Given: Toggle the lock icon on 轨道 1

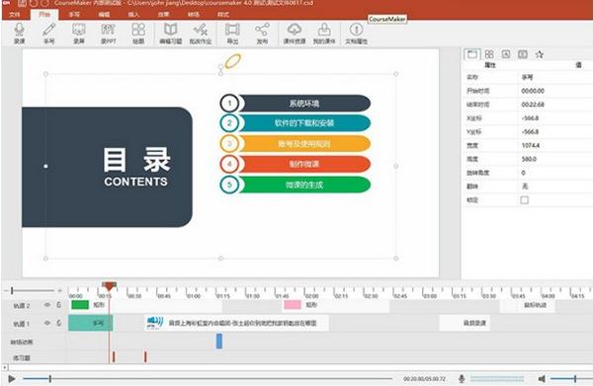Looking at the screenshot, I should tap(59, 323).
